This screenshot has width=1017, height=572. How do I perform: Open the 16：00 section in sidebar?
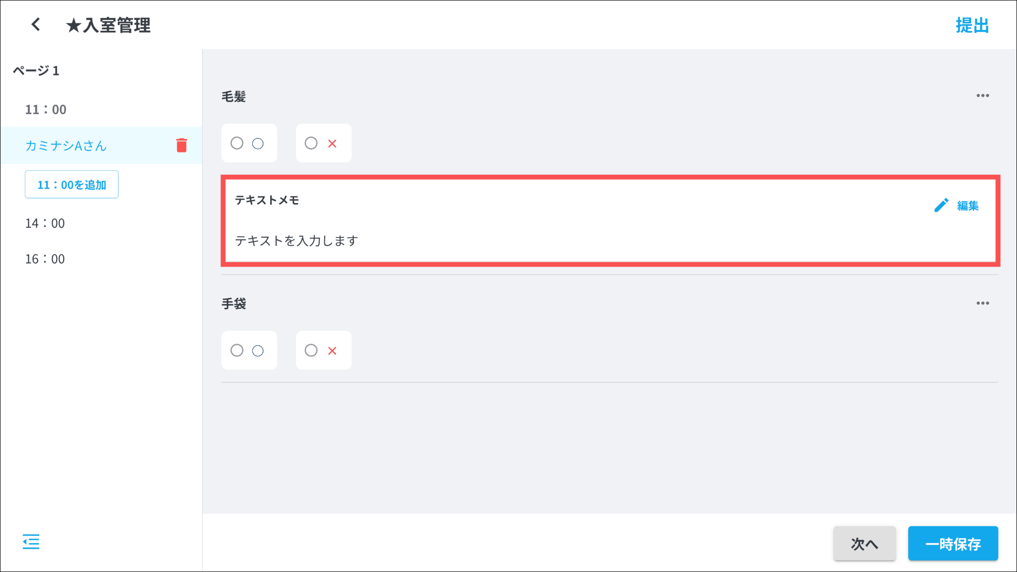point(45,259)
